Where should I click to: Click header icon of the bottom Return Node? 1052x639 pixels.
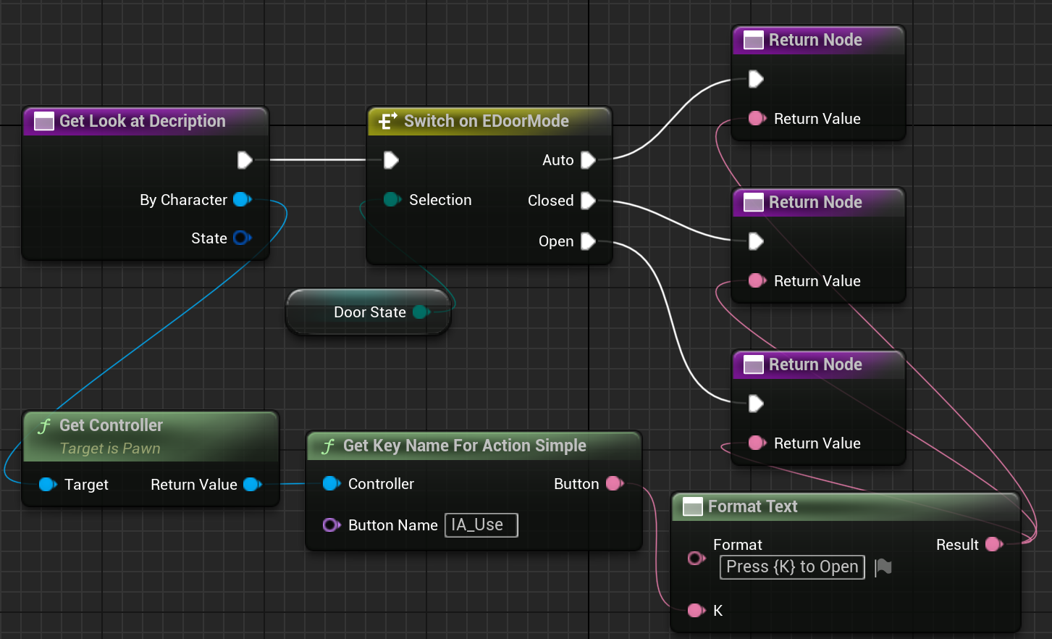tap(754, 364)
